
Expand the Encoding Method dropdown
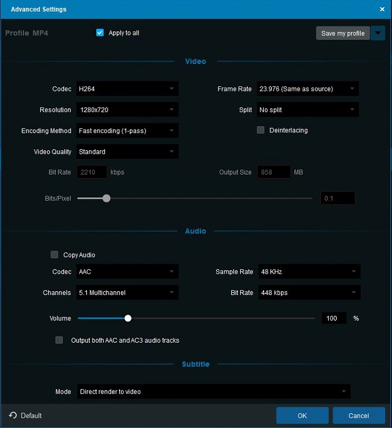127,131
